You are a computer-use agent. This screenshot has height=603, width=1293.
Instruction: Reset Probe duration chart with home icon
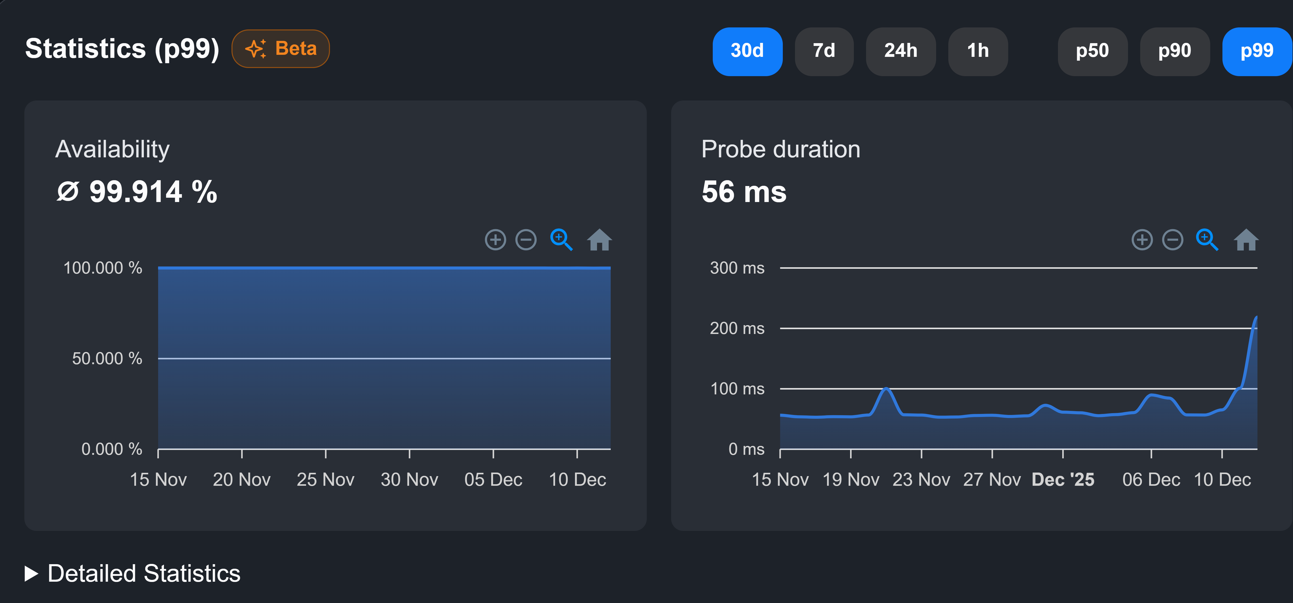coord(1246,240)
